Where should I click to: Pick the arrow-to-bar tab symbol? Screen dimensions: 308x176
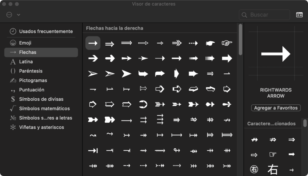click(93, 151)
